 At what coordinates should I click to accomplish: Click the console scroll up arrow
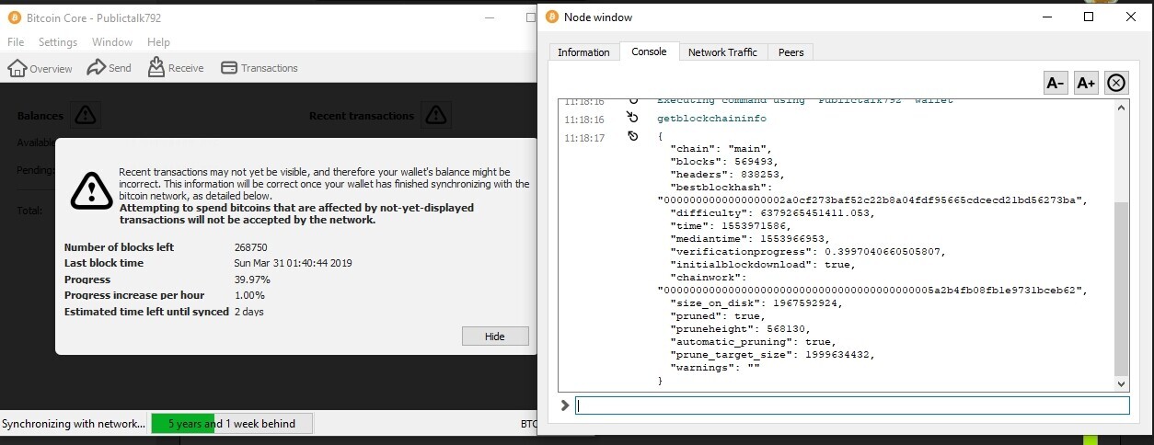1121,107
